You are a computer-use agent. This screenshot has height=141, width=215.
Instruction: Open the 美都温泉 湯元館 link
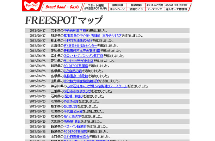coord(76,76)
